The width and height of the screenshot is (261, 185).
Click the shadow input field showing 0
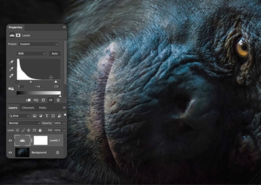[21, 86]
